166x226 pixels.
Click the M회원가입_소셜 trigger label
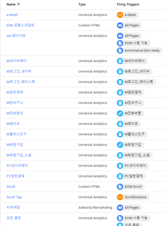pos(137,155)
